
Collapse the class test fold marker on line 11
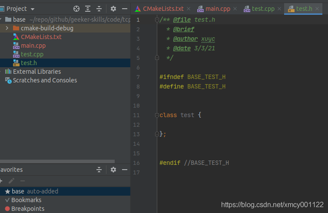[157, 115]
